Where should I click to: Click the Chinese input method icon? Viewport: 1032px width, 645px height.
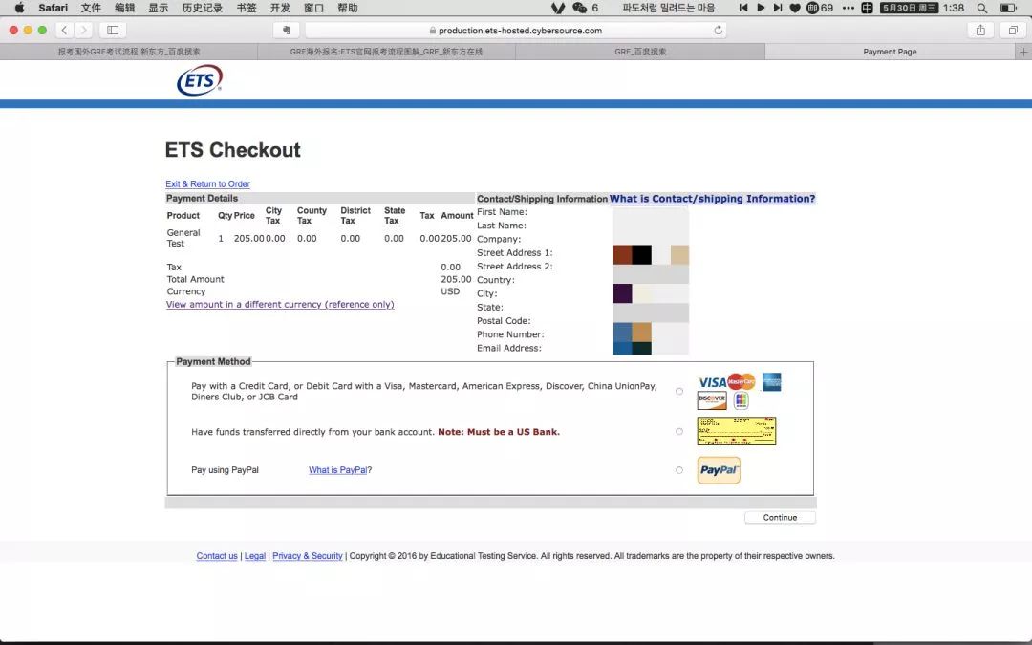(x=868, y=8)
